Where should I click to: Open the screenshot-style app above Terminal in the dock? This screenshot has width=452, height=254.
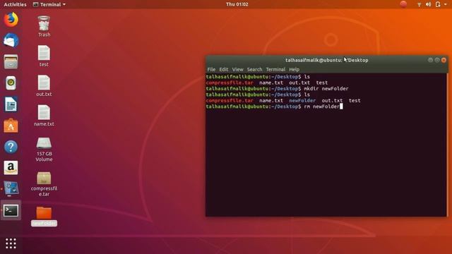11,189
